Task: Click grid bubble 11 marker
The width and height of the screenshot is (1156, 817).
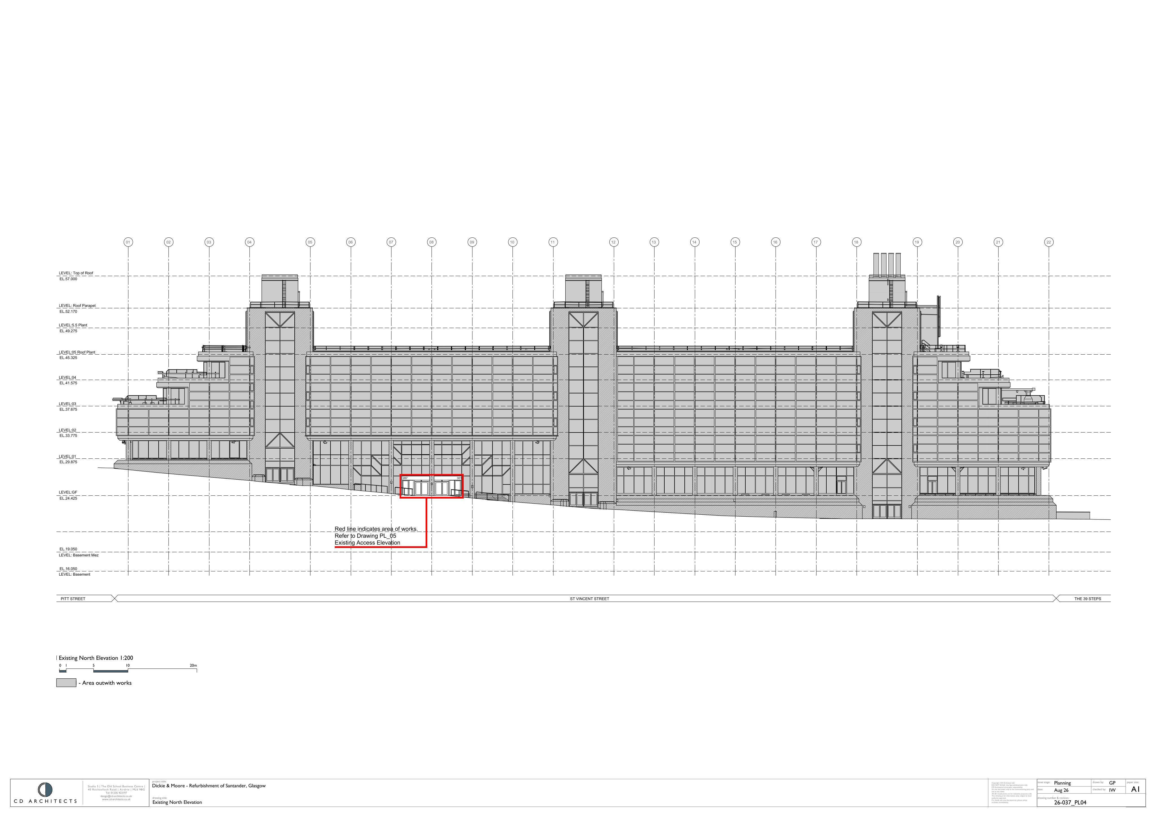Action: (553, 242)
